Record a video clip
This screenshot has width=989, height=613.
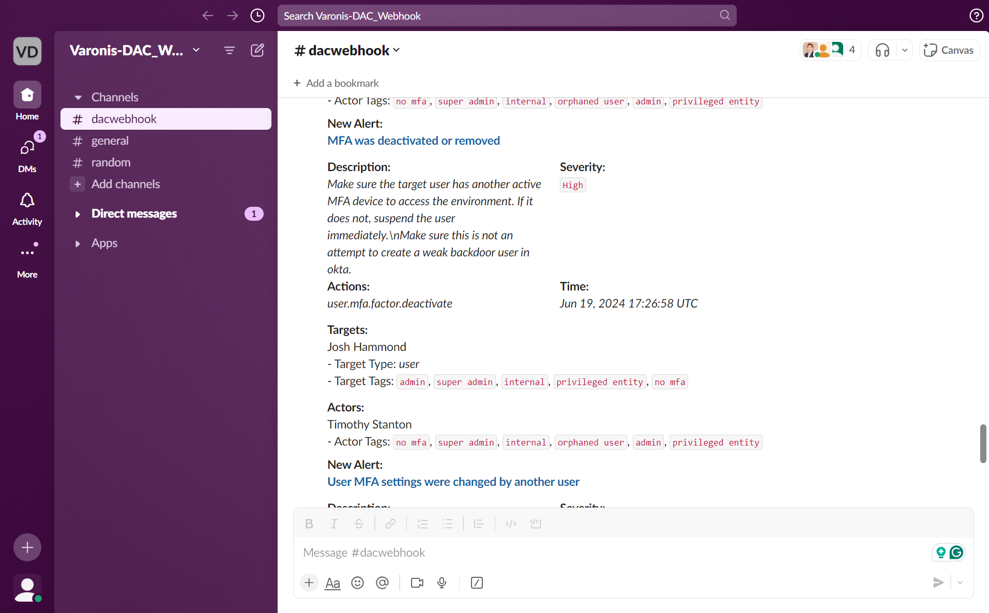417,583
